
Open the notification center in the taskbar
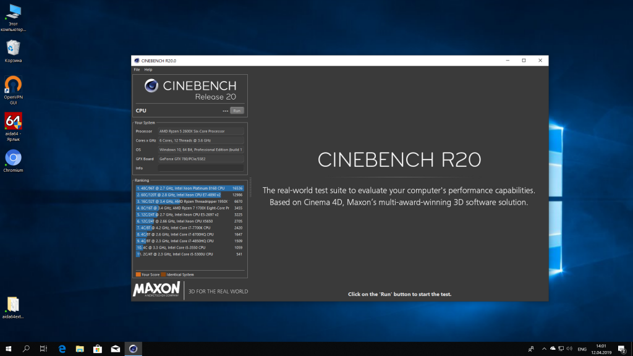[624, 349]
